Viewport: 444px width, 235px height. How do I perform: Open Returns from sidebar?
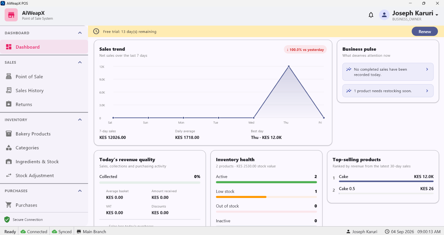coord(44,104)
